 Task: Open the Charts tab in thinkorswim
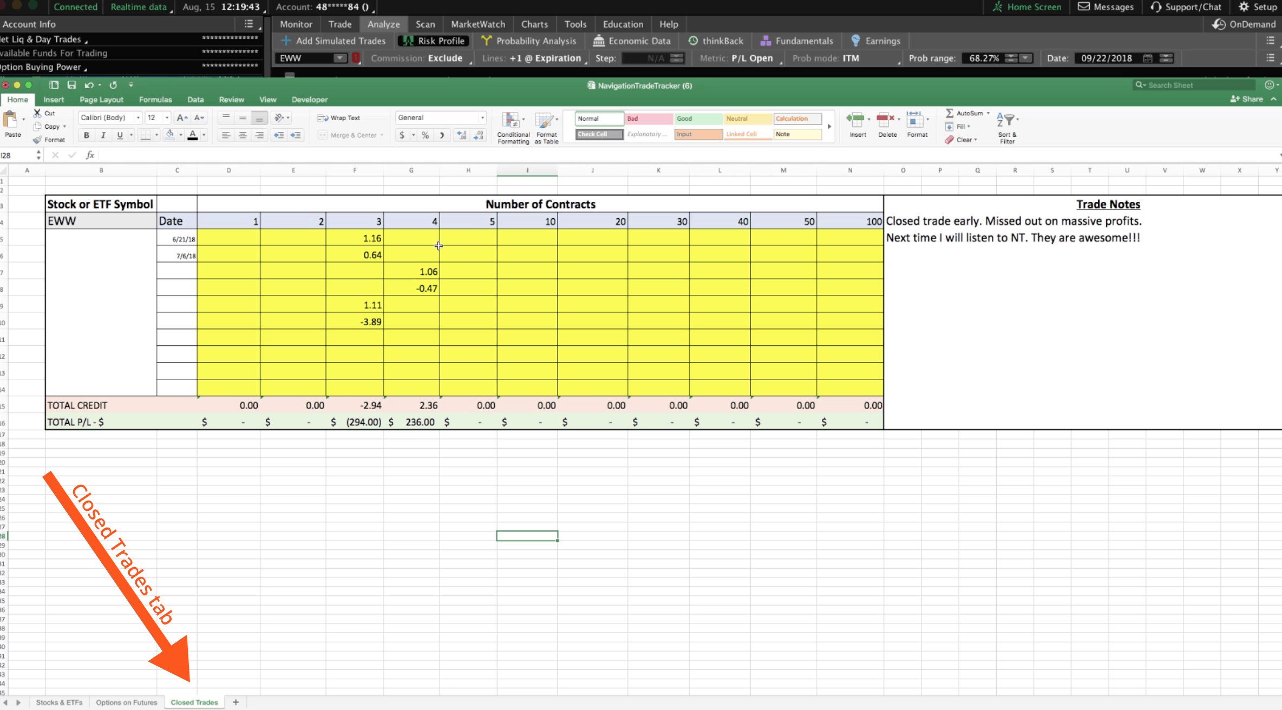534,24
